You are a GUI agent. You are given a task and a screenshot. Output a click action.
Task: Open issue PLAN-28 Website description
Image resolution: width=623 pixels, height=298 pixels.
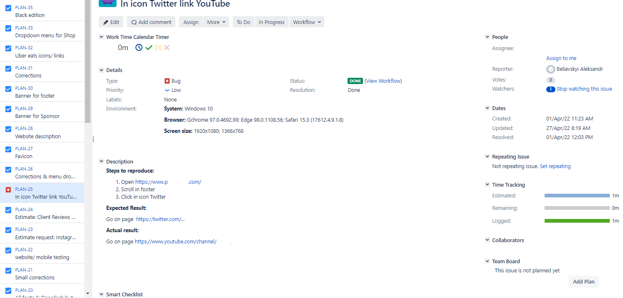click(42, 132)
